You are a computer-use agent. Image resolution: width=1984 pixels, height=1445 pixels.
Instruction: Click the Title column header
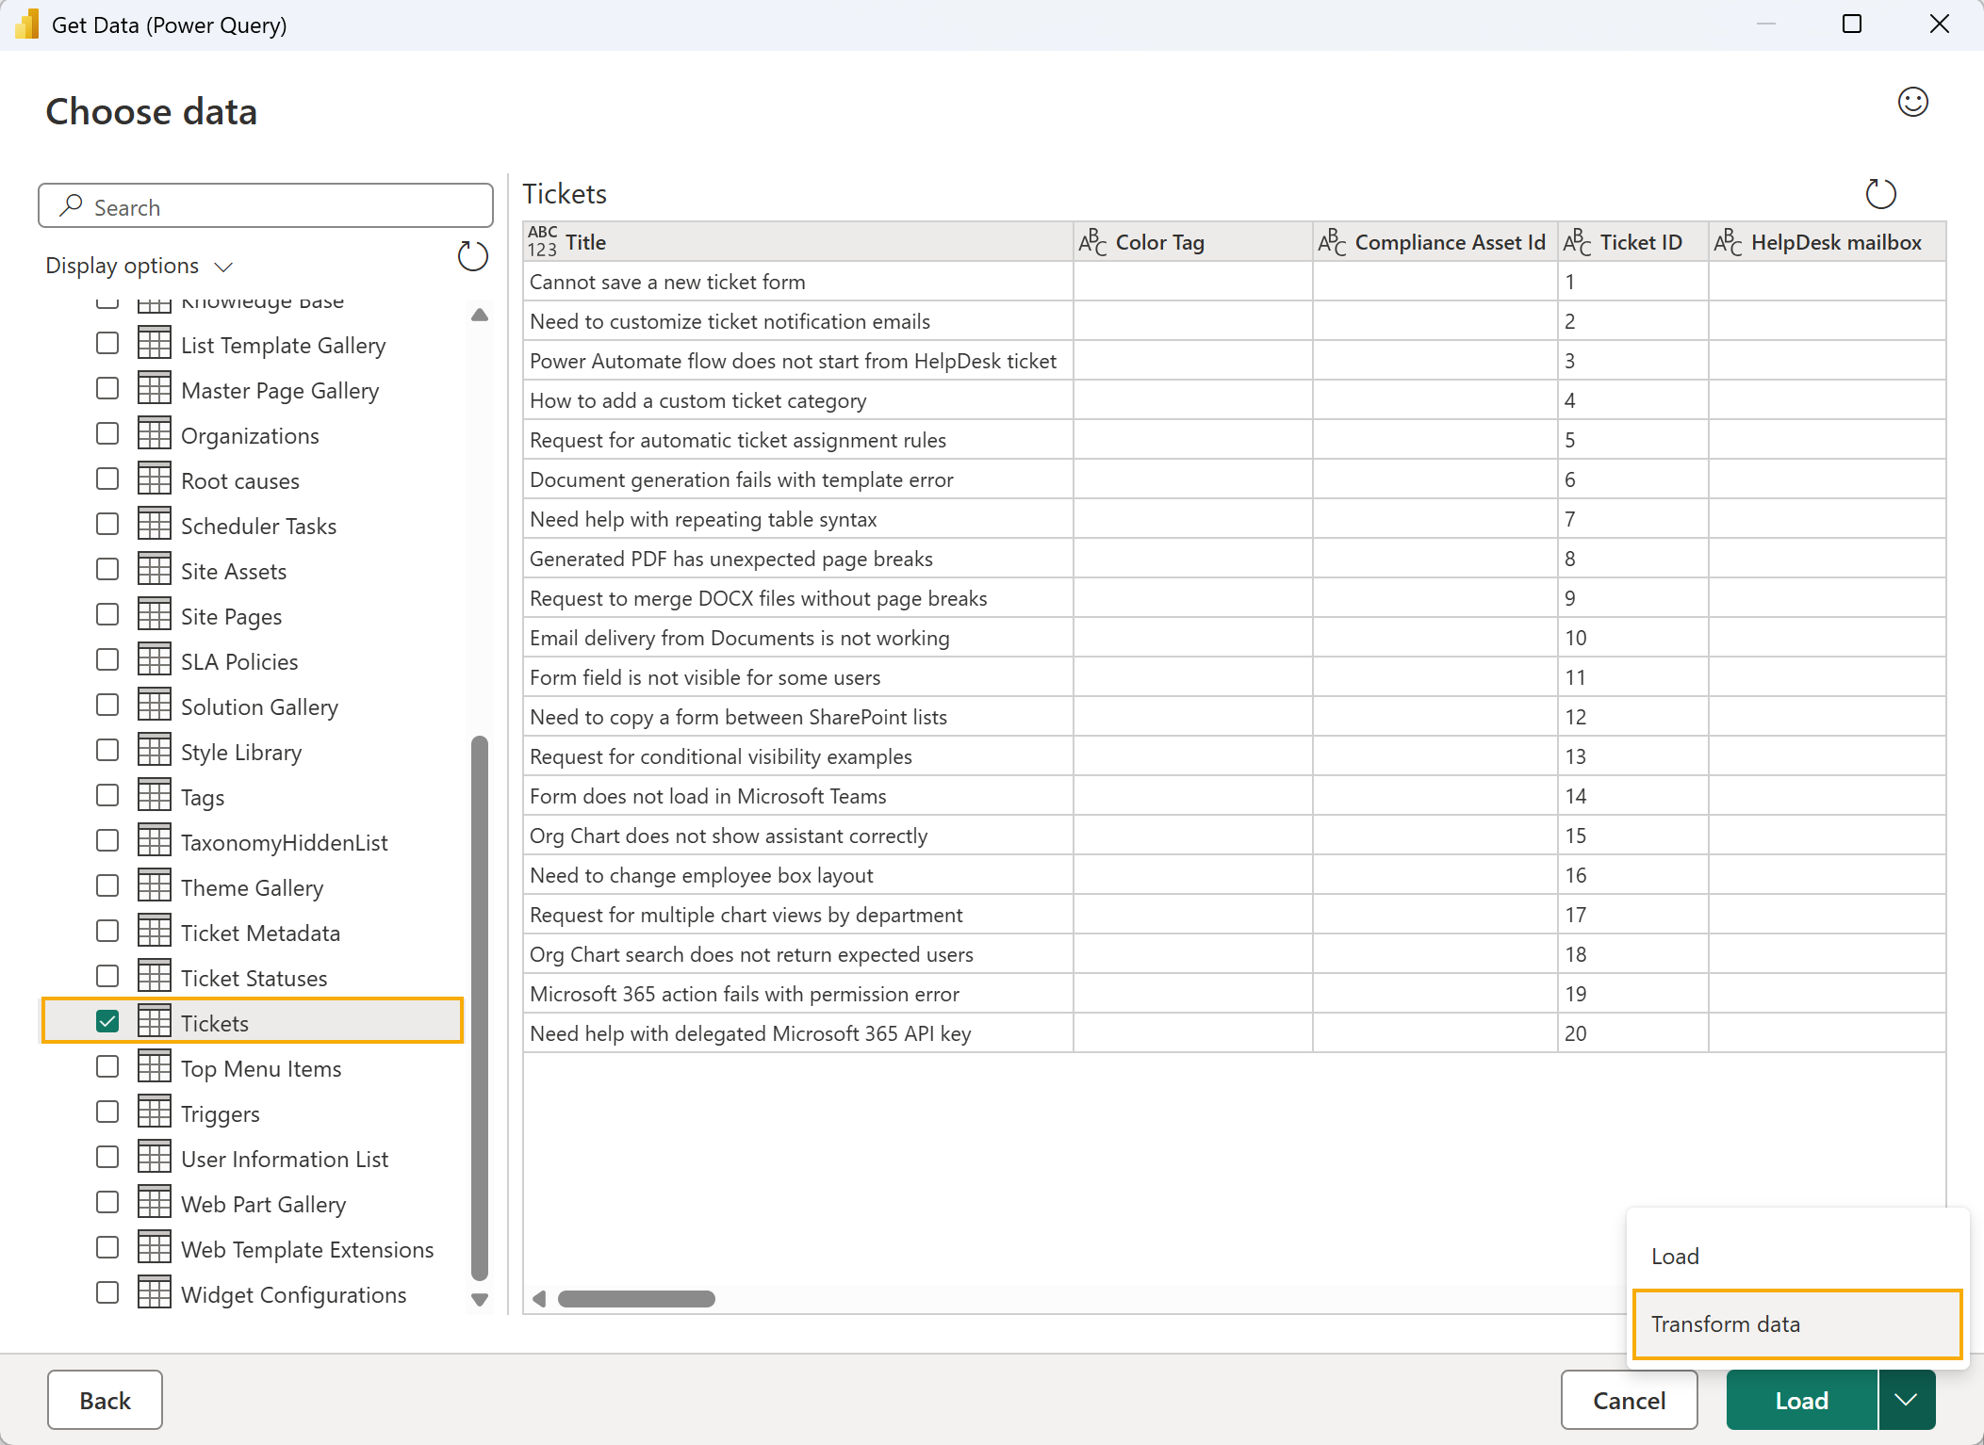pyautogui.click(x=797, y=242)
